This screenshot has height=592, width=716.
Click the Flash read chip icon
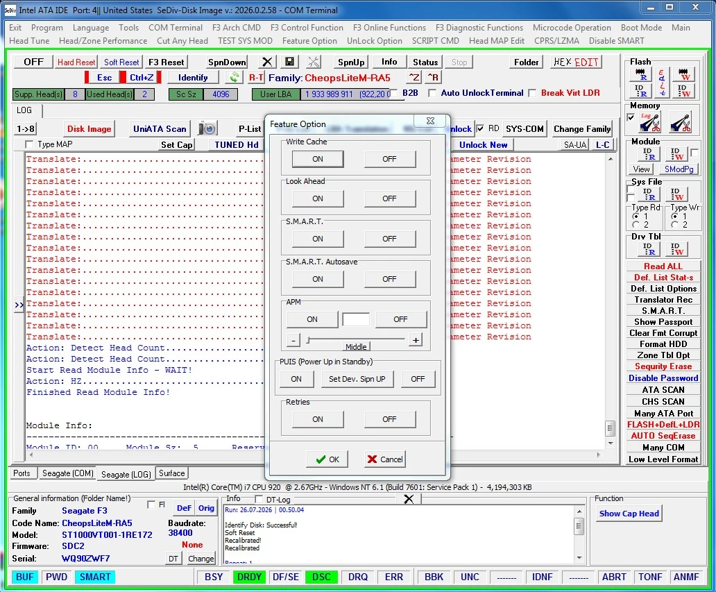point(640,74)
